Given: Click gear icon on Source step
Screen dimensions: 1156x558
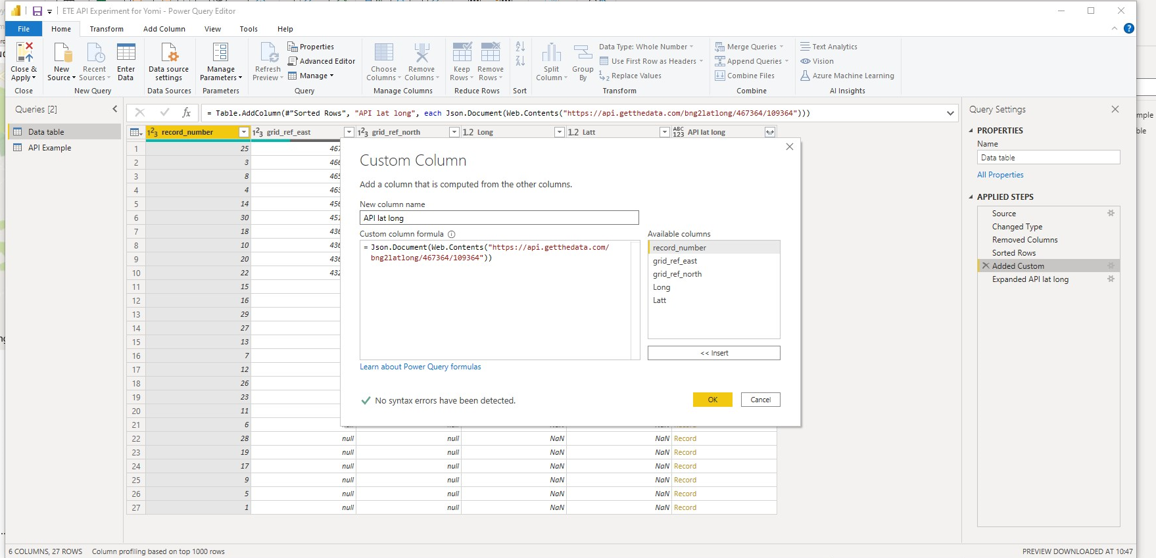Looking at the screenshot, I should point(1111,213).
